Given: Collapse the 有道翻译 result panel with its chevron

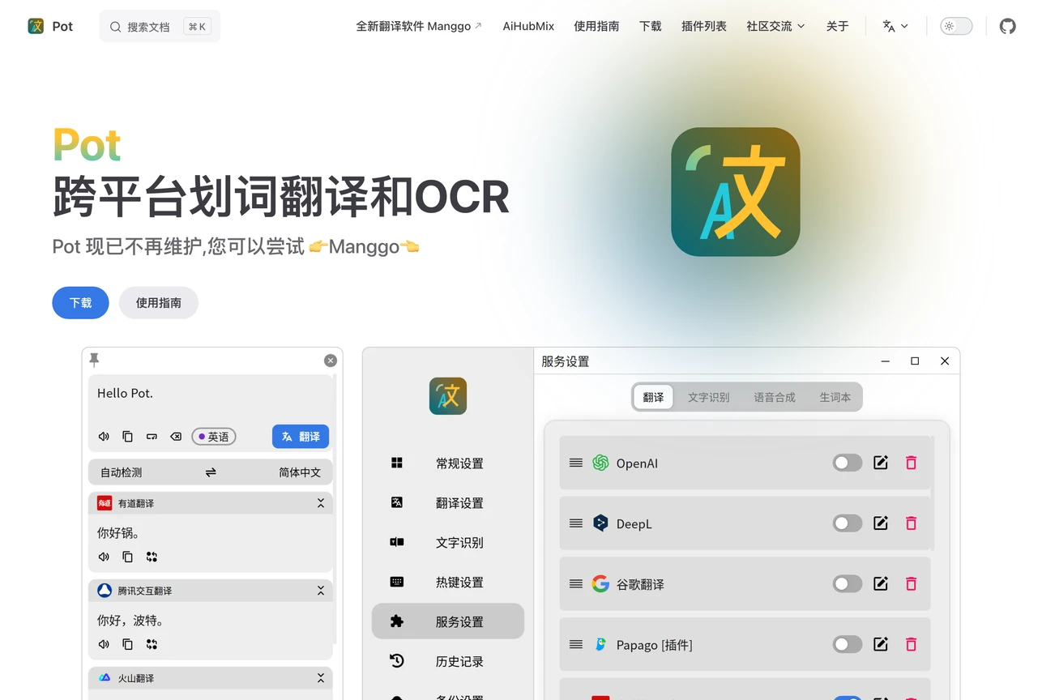Looking at the screenshot, I should (321, 503).
